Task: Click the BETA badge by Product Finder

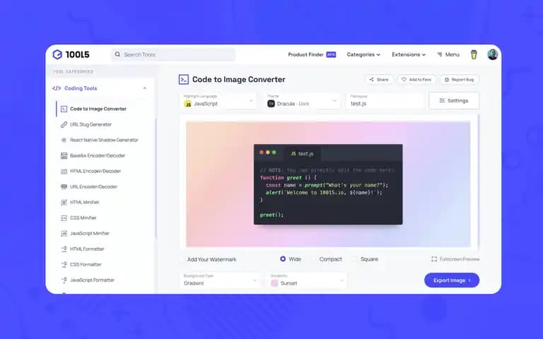Action: pos(331,54)
